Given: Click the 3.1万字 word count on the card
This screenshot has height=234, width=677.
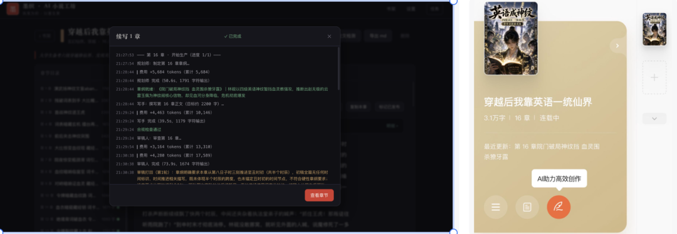Looking at the screenshot, I should 495,118.
